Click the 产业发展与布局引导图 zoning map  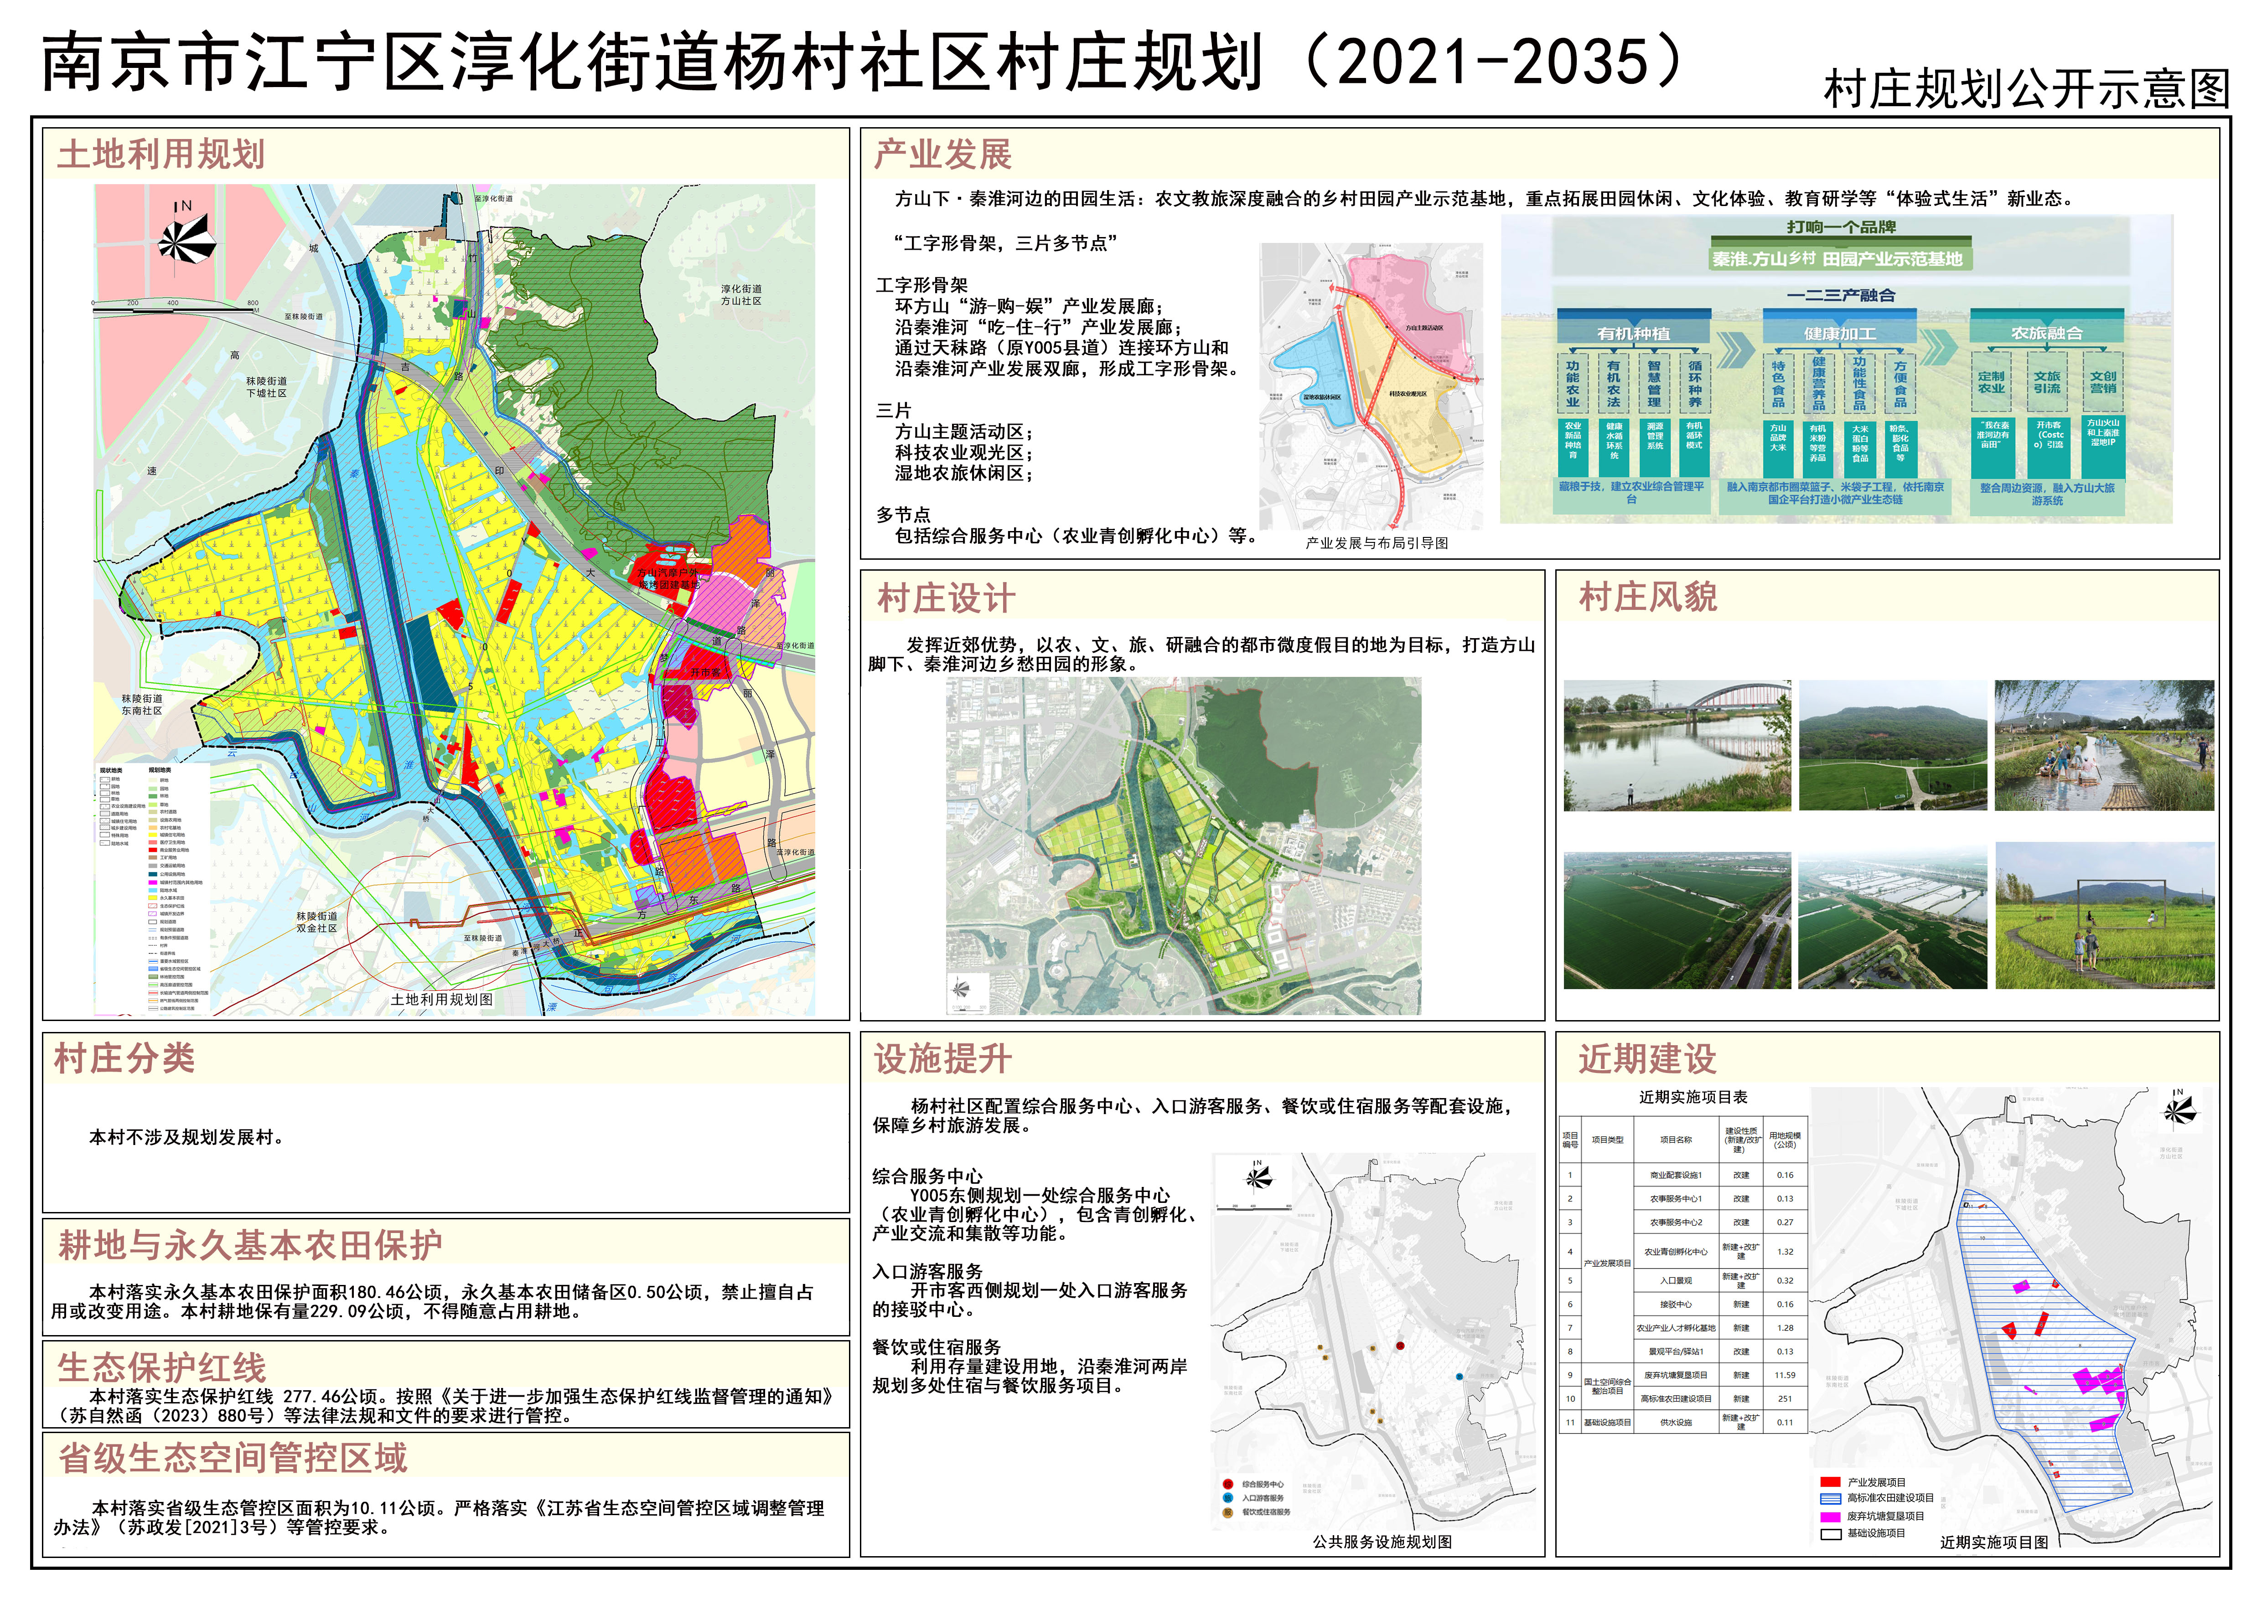point(1372,386)
